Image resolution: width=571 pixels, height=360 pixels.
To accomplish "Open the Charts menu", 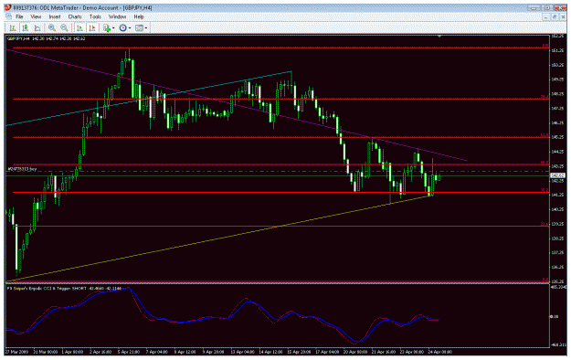I will click(75, 16).
